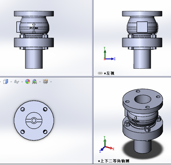Click the isometric-view coordinate triad

point(107,144)
